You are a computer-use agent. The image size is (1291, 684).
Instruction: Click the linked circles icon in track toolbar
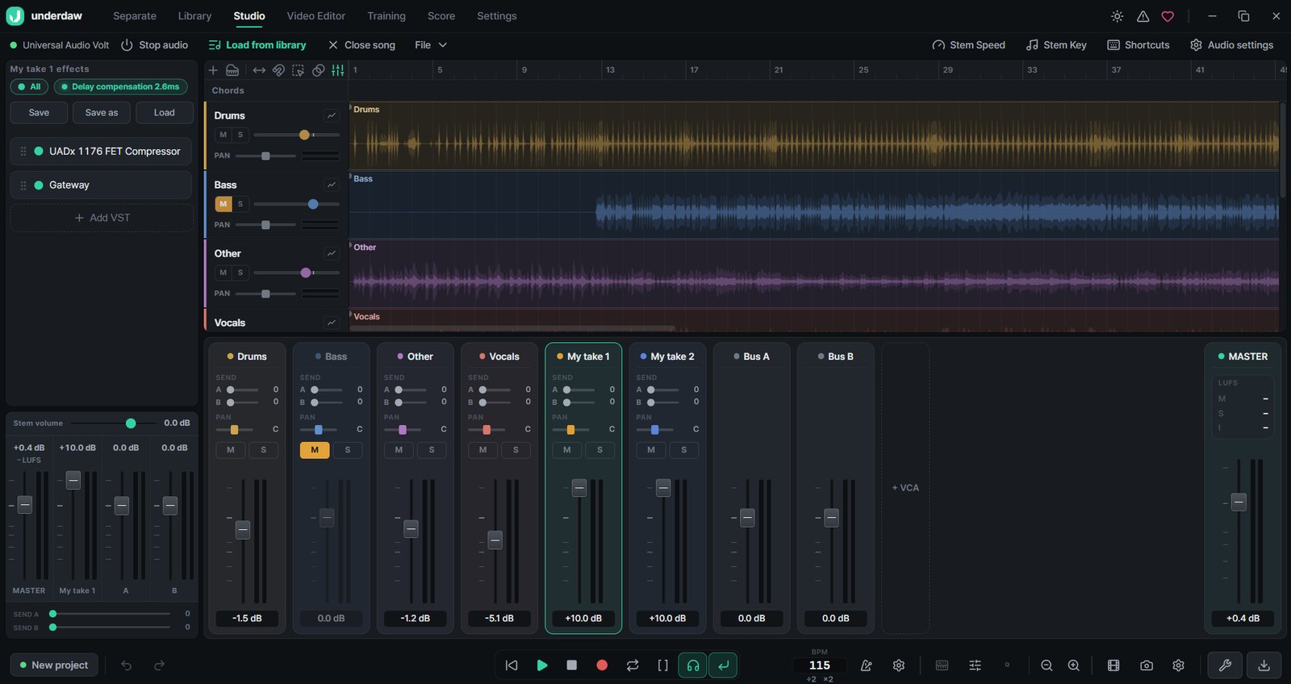tap(318, 70)
